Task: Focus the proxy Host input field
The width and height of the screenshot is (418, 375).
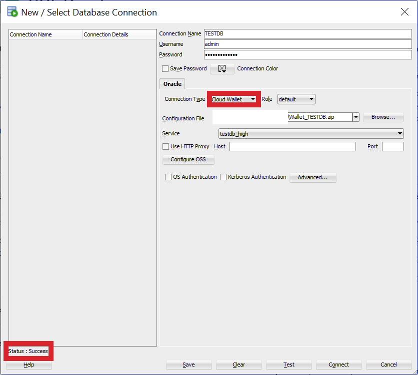Action: [x=292, y=147]
